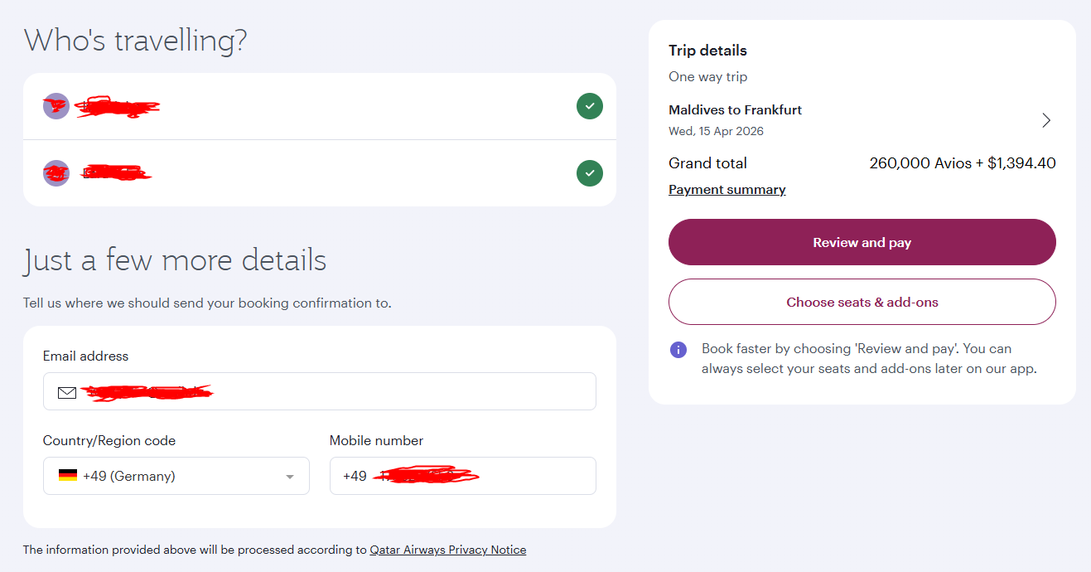The width and height of the screenshot is (1091, 572).
Task: Select the Maldives to Frankfurt trip title
Action: (x=735, y=110)
